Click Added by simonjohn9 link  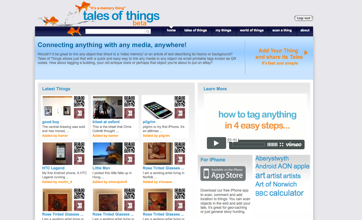pos(110,182)
